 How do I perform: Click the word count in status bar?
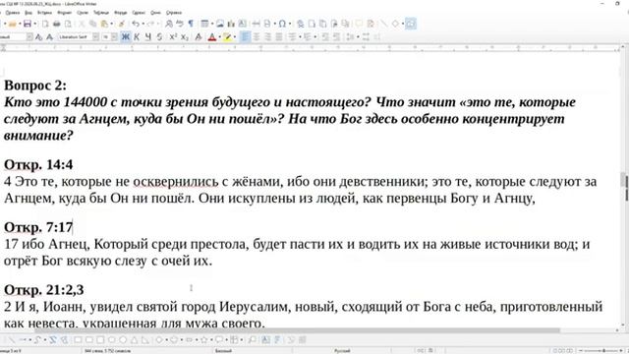pyautogui.click(x=107, y=351)
